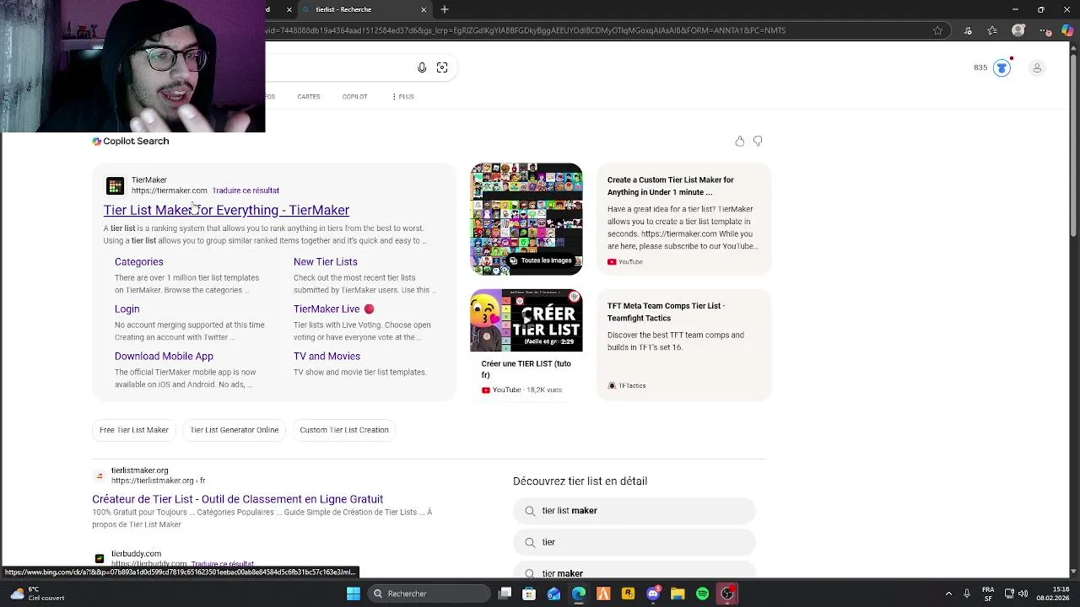
Task: Give thumbs up to Copilot Search result
Action: 740,141
